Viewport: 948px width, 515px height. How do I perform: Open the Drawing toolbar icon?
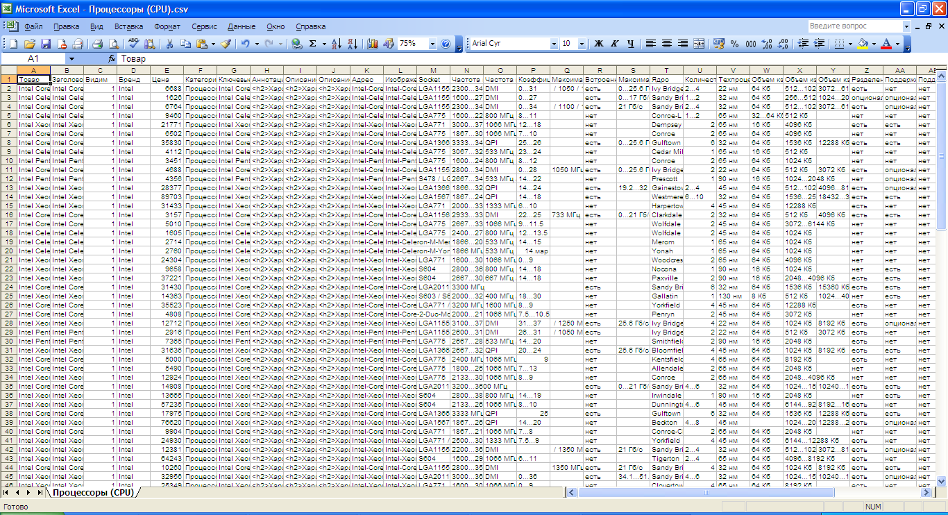coord(388,43)
